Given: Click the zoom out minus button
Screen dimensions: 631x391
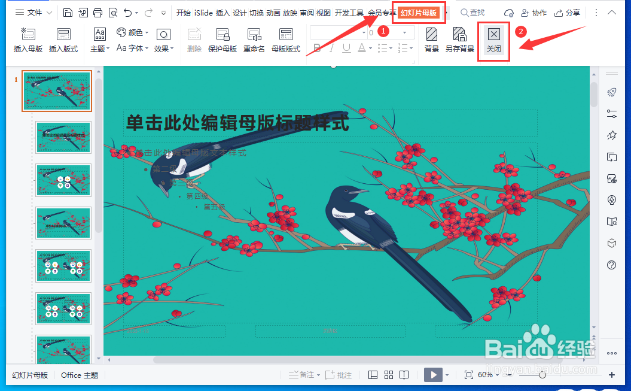Looking at the screenshot, I should point(510,375).
